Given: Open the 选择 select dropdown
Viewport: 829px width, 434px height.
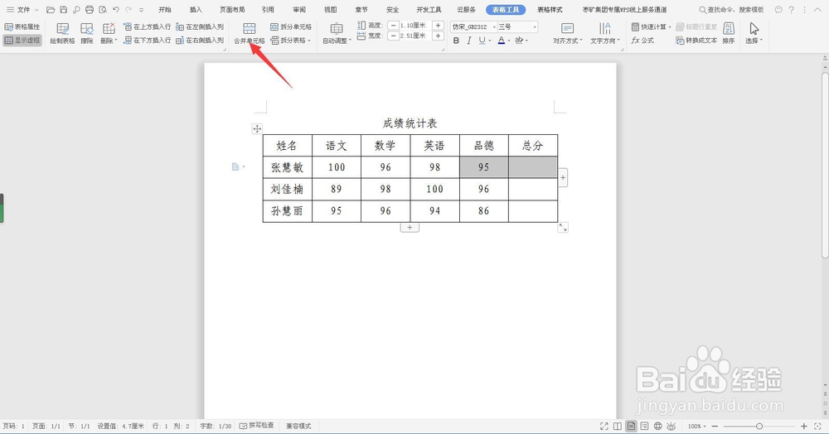Looking at the screenshot, I should pos(754,34).
